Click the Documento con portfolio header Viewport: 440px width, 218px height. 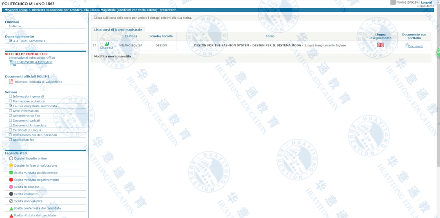414,36
